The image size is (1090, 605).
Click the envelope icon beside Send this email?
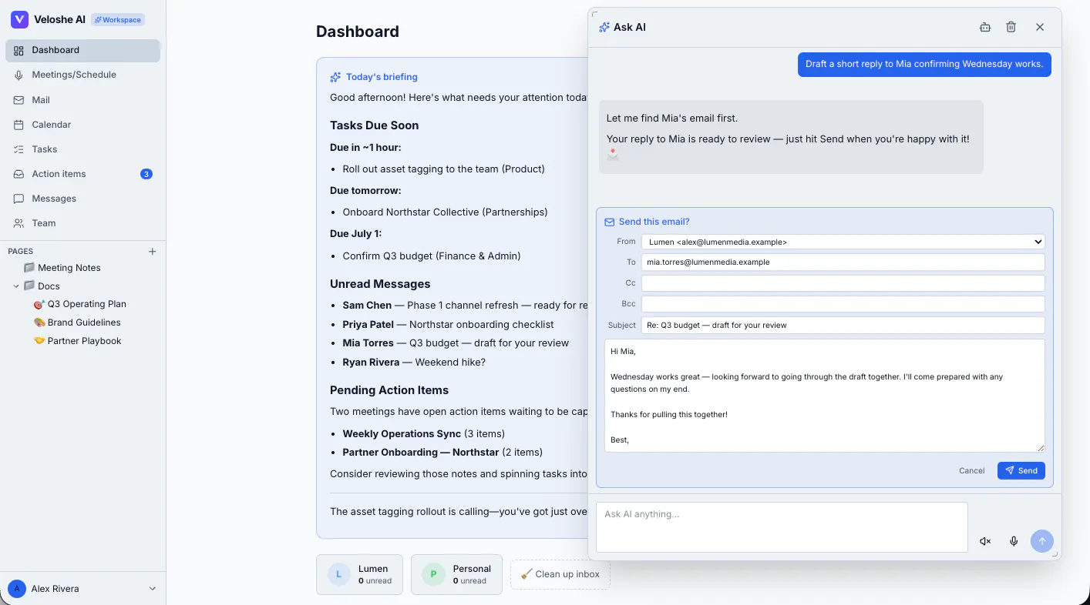tap(610, 222)
